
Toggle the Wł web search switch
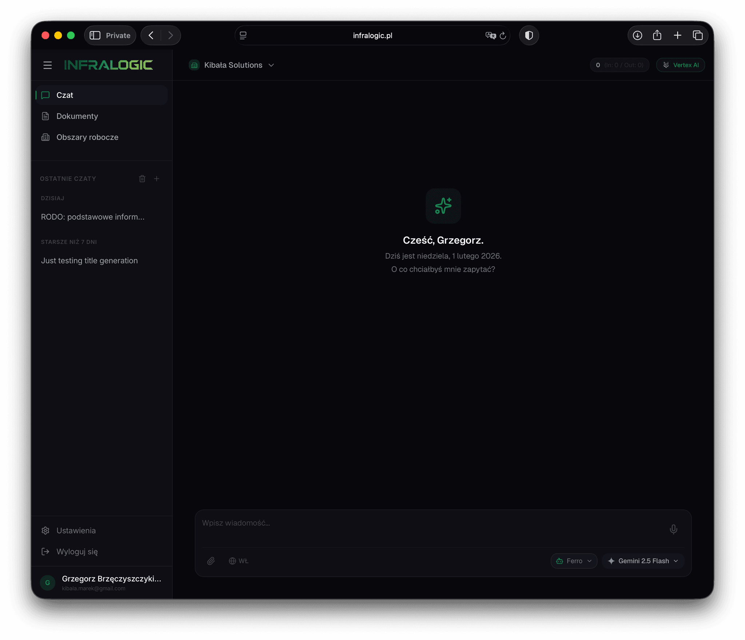click(x=238, y=561)
